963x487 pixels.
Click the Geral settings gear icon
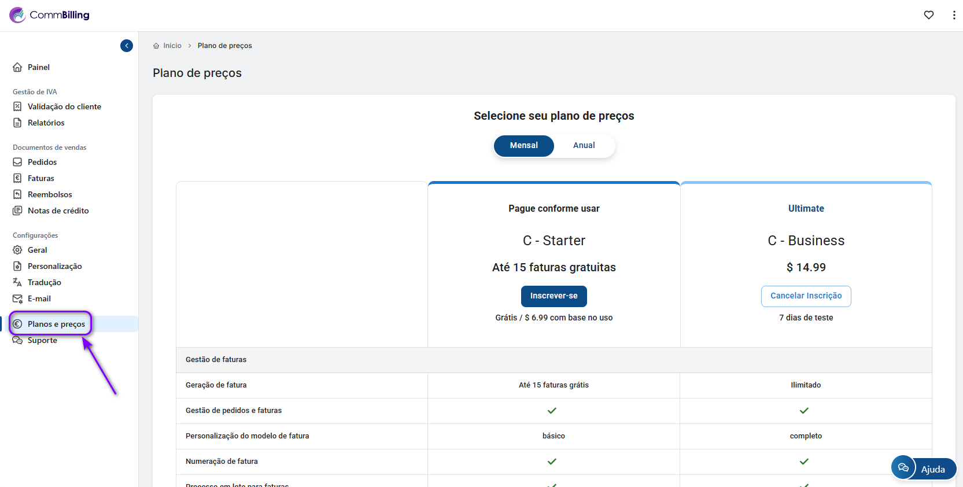pos(17,250)
